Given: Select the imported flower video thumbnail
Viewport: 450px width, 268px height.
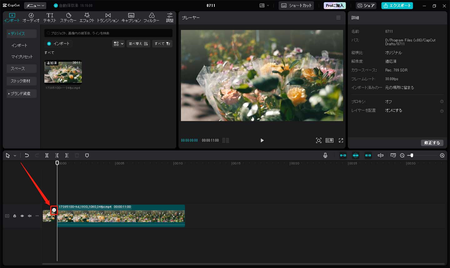Looking at the screenshot, I should (63, 72).
